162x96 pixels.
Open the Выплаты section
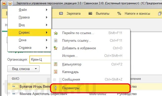point(103,13)
